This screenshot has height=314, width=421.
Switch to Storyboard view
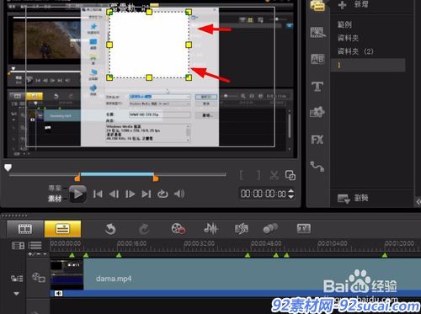(x=25, y=229)
